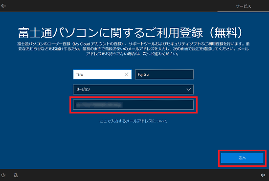The width and height of the screenshot is (269, 181).
Task: Focus the Fujitsu last name field
Action: 164,74
